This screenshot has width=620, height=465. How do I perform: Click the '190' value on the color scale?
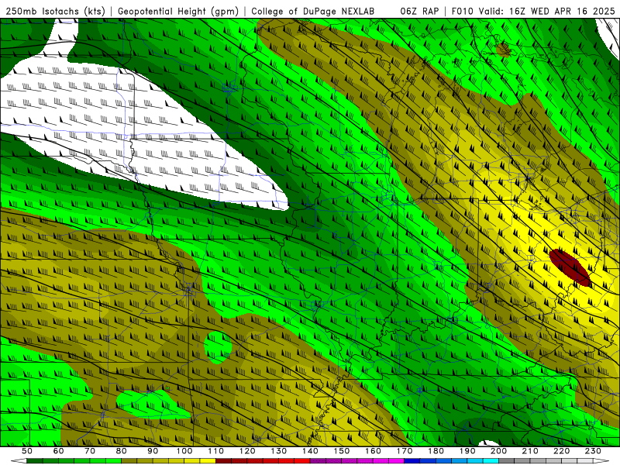tap(467, 451)
